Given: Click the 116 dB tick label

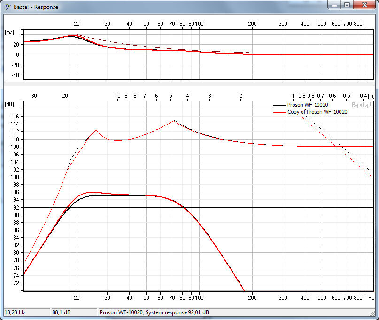Looking at the screenshot, I should [15, 117].
